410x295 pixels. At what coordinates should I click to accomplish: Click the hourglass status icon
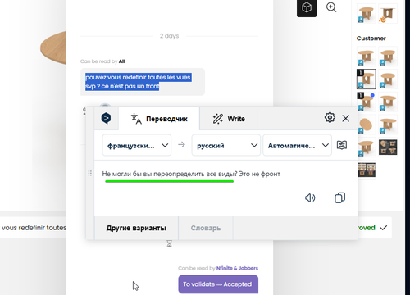[x=170, y=243]
